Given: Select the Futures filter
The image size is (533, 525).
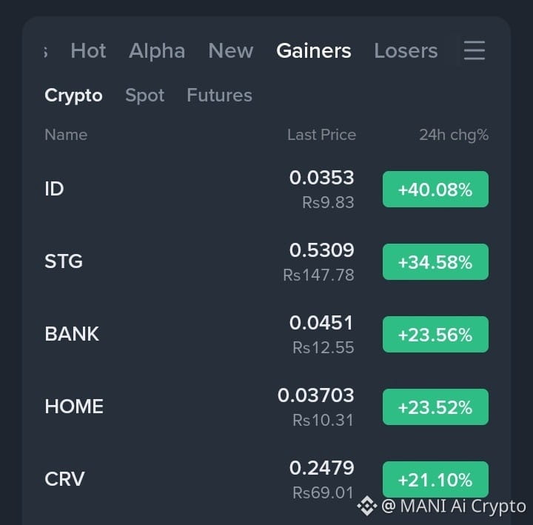Looking at the screenshot, I should [x=220, y=95].
